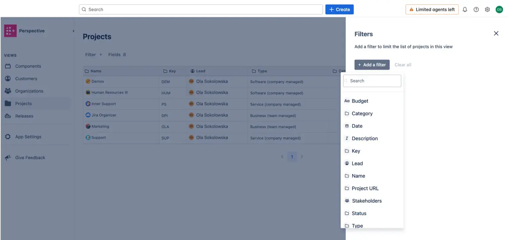The width and height of the screenshot is (513, 240).
Task: Click the Add a filter button
Action: point(372,65)
